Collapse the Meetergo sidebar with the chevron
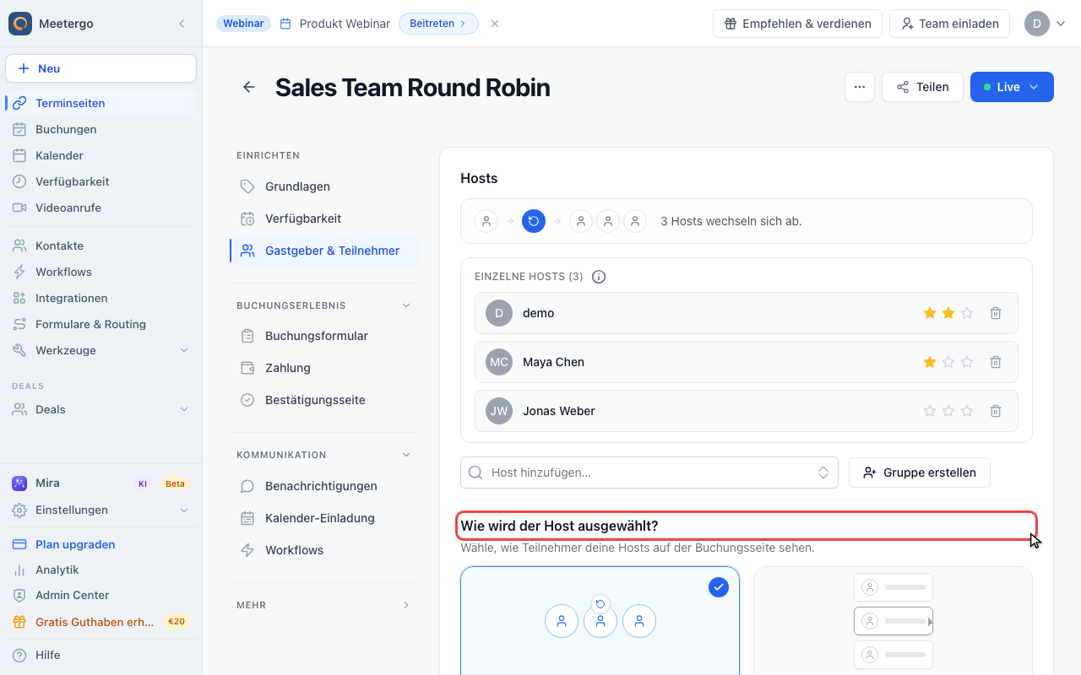1081x675 pixels. click(x=182, y=24)
